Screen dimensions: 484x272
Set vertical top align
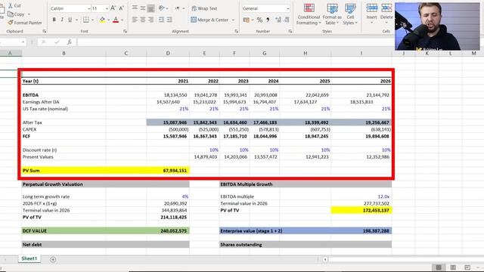point(135,8)
